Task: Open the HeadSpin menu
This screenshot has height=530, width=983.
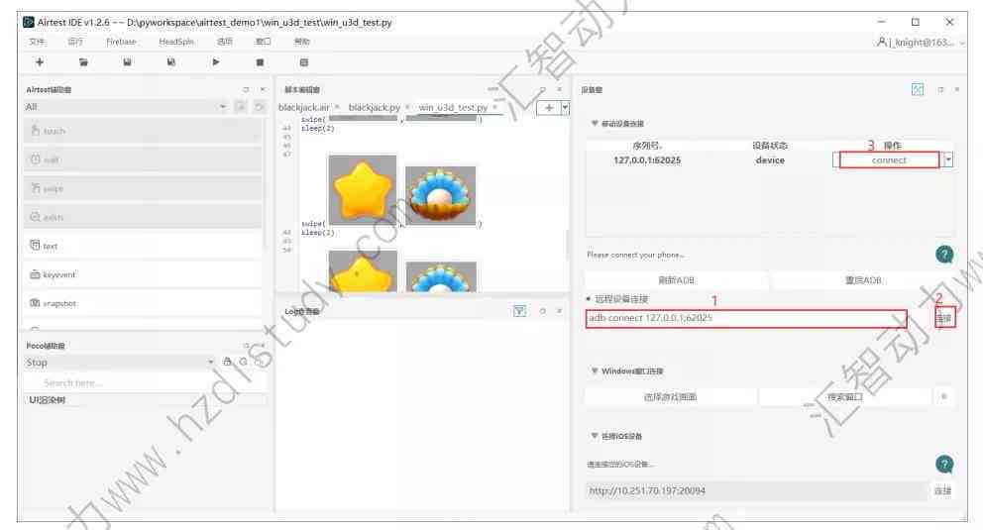Action: 176,42
